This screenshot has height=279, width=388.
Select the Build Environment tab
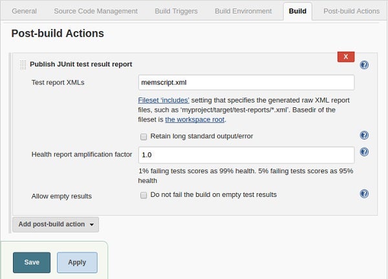pyautogui.click(x=243, y=12)
